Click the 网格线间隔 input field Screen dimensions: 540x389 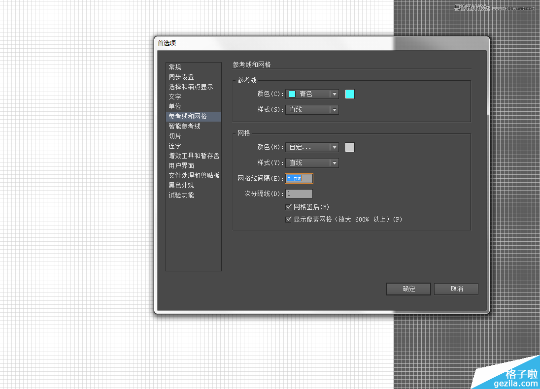click(x=299, y=178)
